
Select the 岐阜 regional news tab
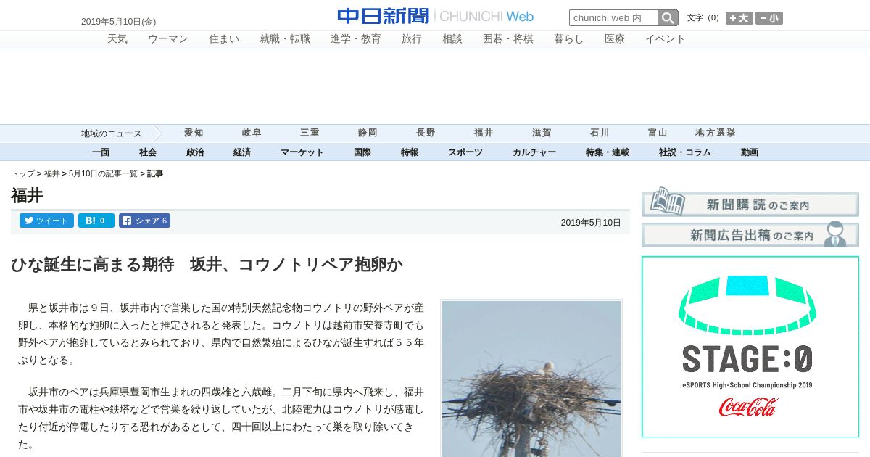coord(252,133)
